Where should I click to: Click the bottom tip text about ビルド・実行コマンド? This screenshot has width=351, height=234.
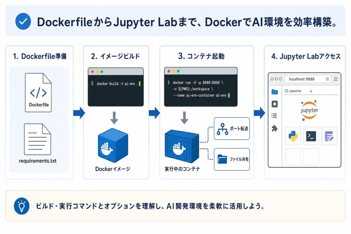pos(150,206)
